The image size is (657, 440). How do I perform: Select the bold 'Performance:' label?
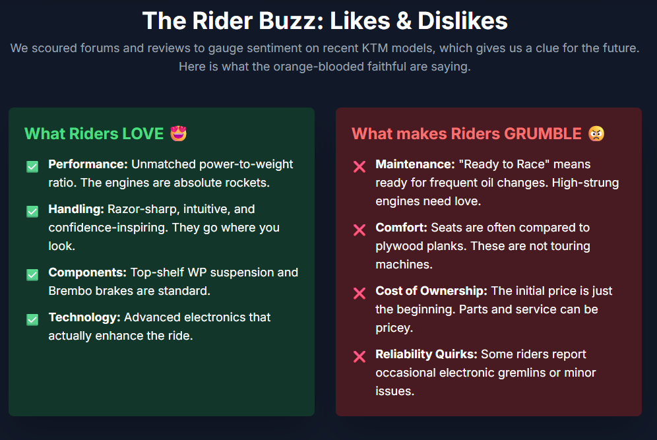(88, 164)
